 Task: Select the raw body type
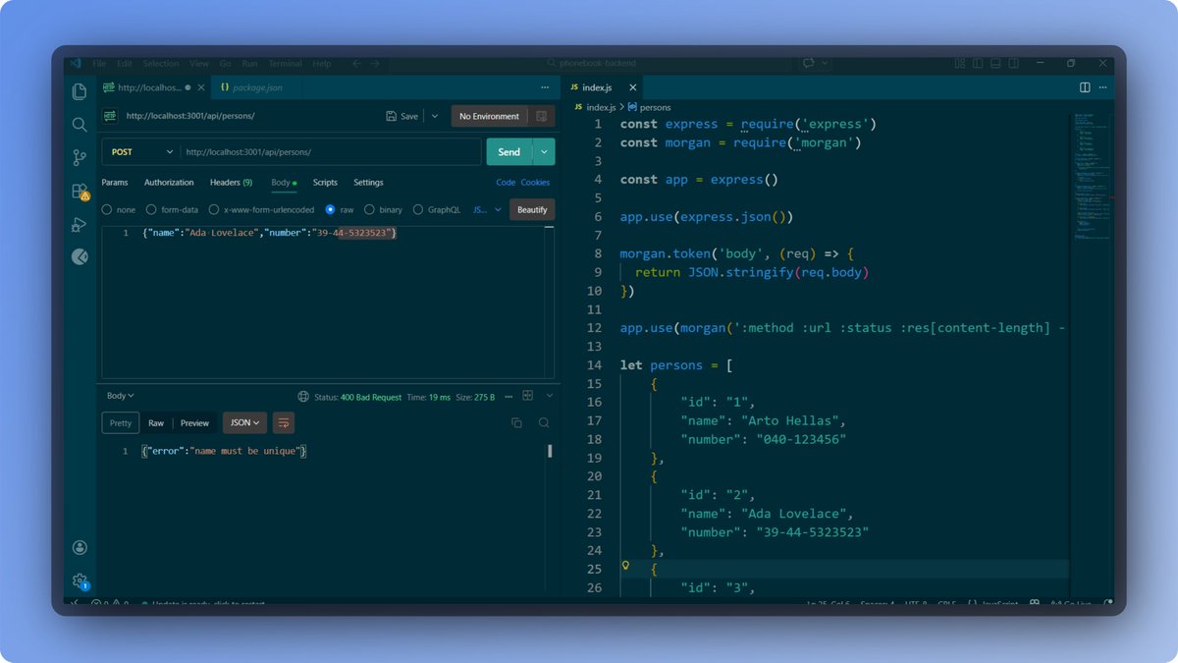(331, 209)
